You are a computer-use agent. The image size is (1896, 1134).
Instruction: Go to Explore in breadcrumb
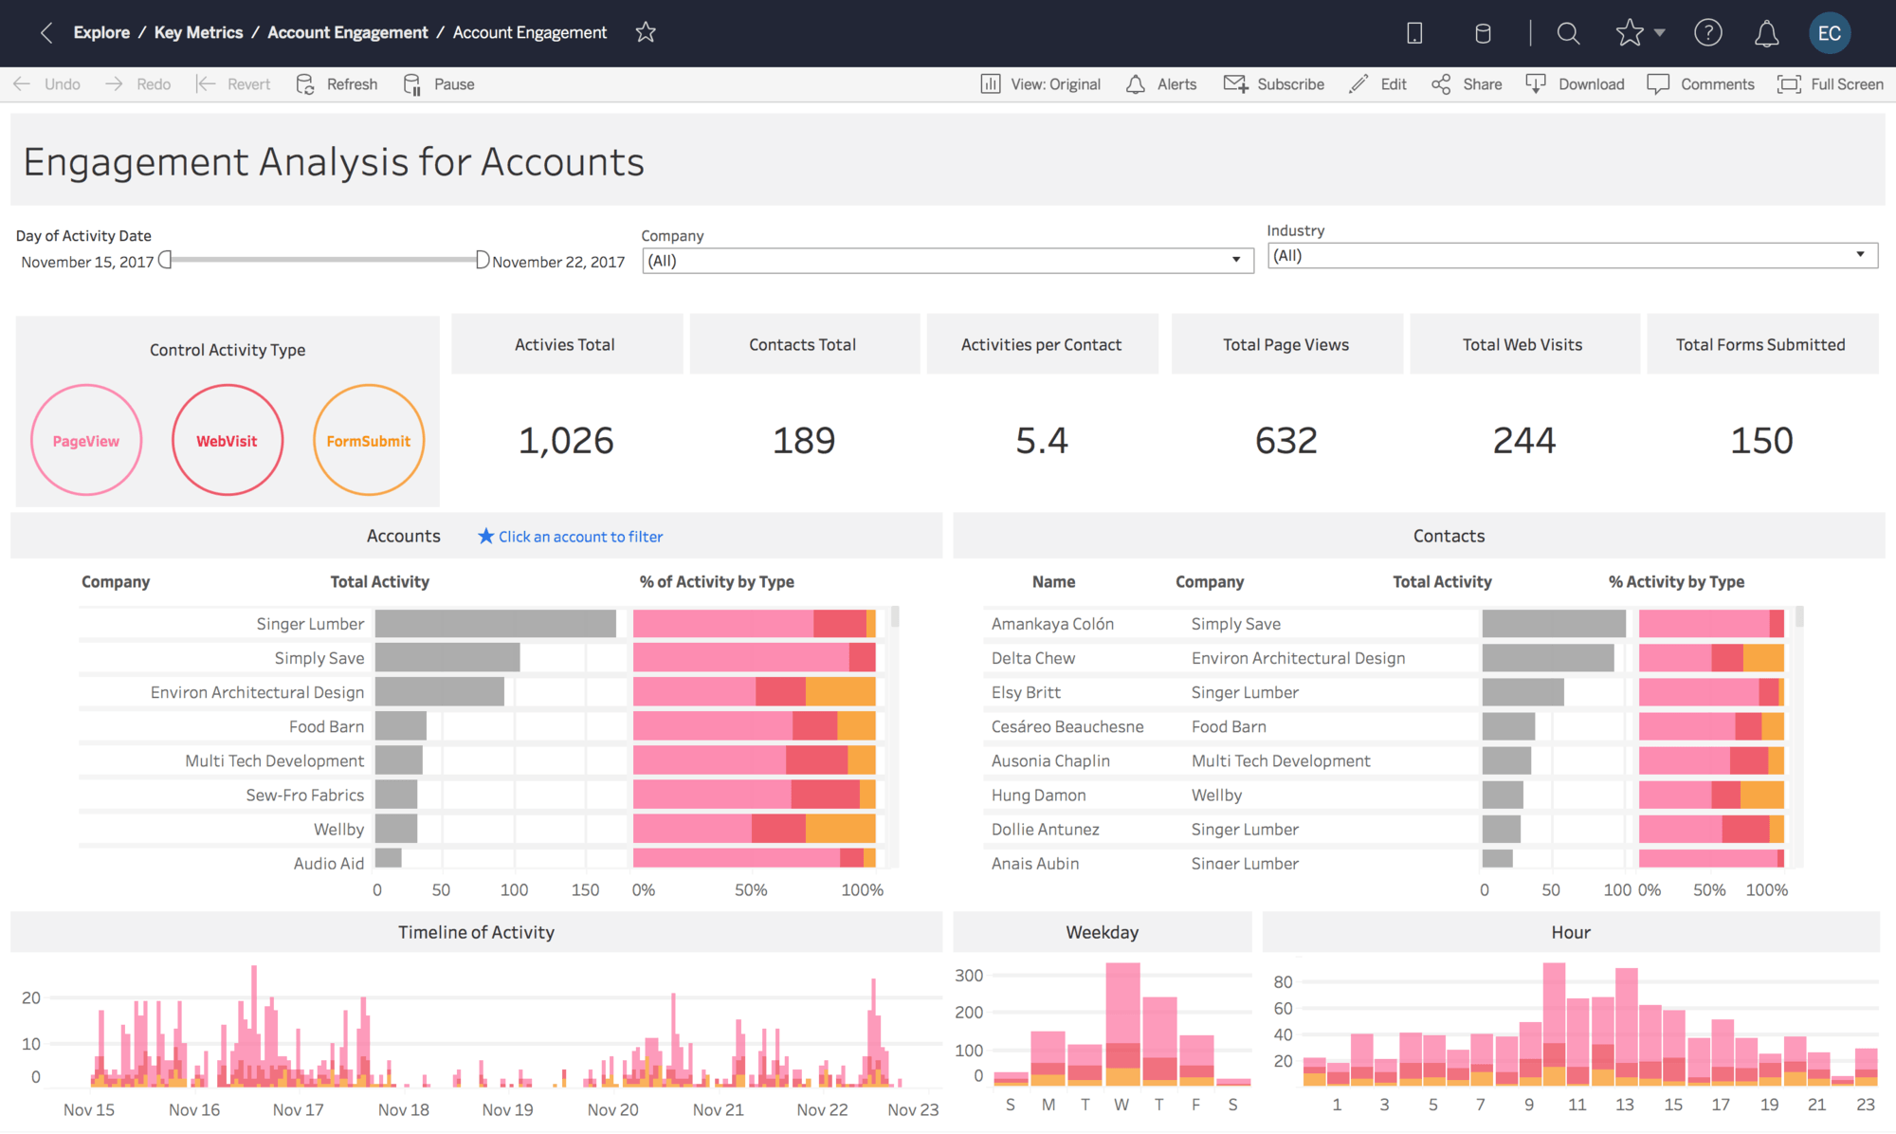tap(101, 33)
